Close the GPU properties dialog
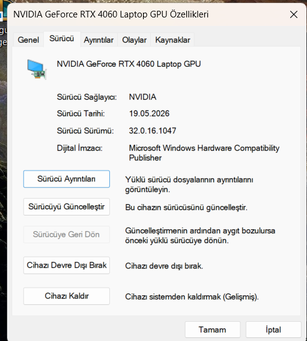Screen dimensions: 307x341 294,14
